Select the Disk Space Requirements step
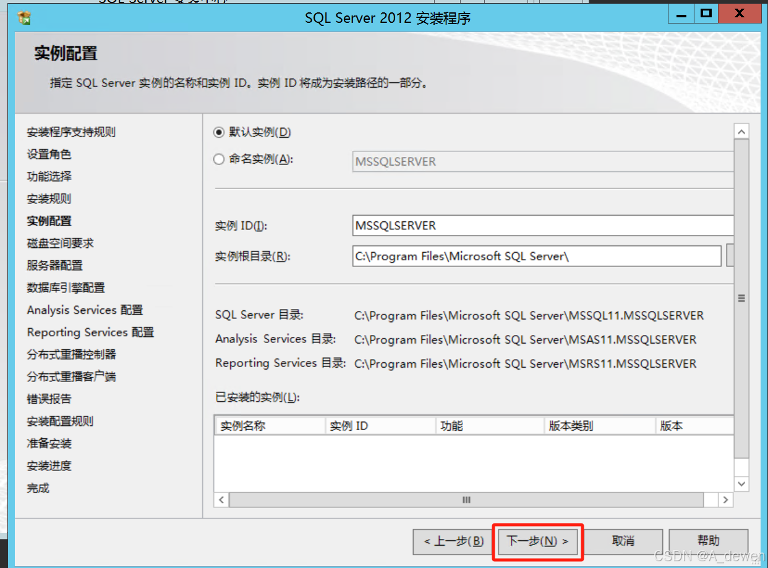The width and height of the screenshot is (768, 568). coord(60,244)
